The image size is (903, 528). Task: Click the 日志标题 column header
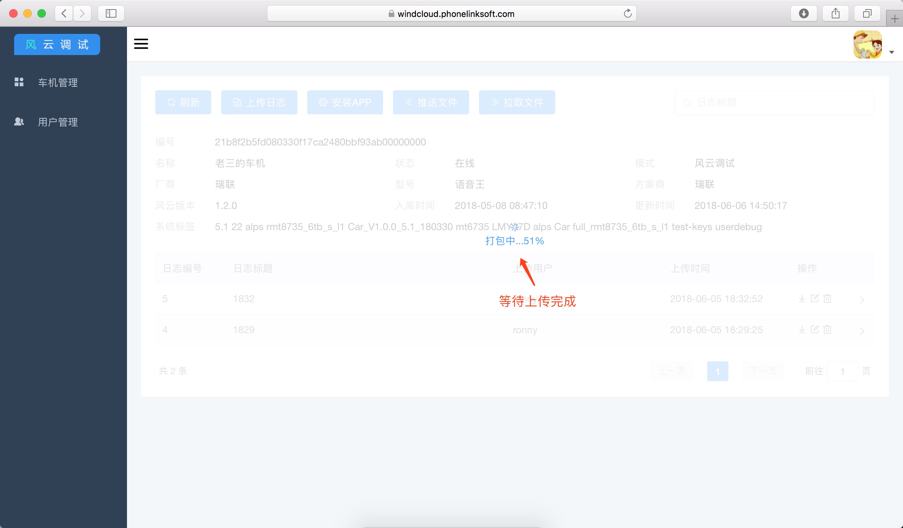[x=253, y=268]
